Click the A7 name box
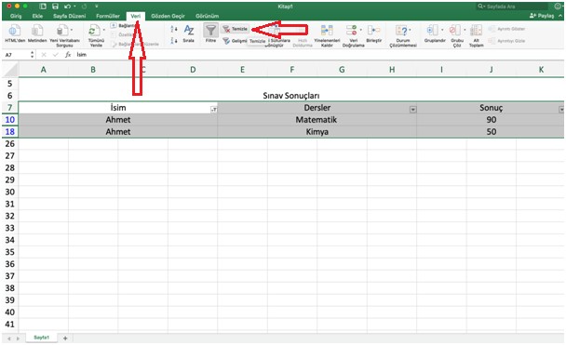 pos(16,55)
